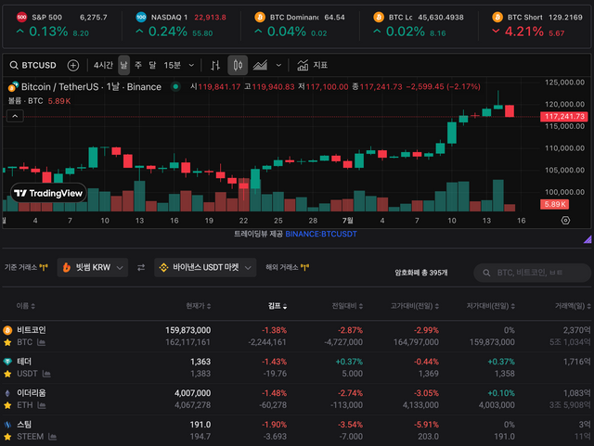Click the BTC kimchi premium -1.38%
This screenshot has width=594, height=446.
tap(274, 330)
